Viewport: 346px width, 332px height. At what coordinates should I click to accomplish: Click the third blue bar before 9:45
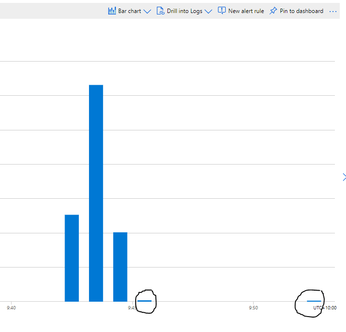tap(120, 267)
